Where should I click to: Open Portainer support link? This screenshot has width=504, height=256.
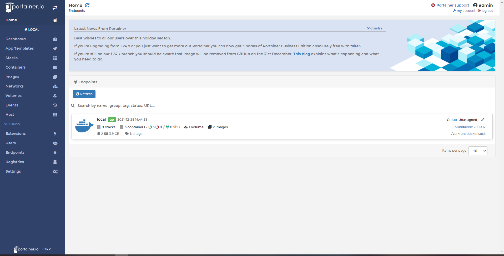point(452,5)
